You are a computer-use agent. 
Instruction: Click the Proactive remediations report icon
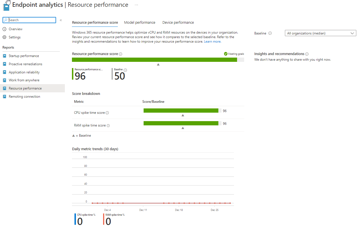tap(4, 64)
